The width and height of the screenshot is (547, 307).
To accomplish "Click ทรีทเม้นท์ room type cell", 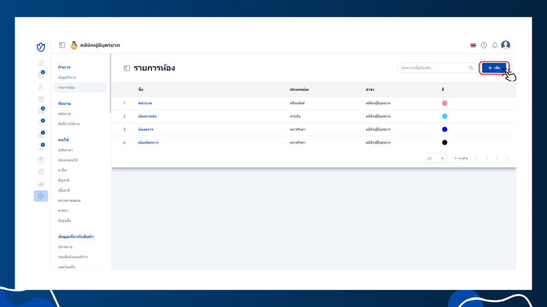I will coord(297,103).
